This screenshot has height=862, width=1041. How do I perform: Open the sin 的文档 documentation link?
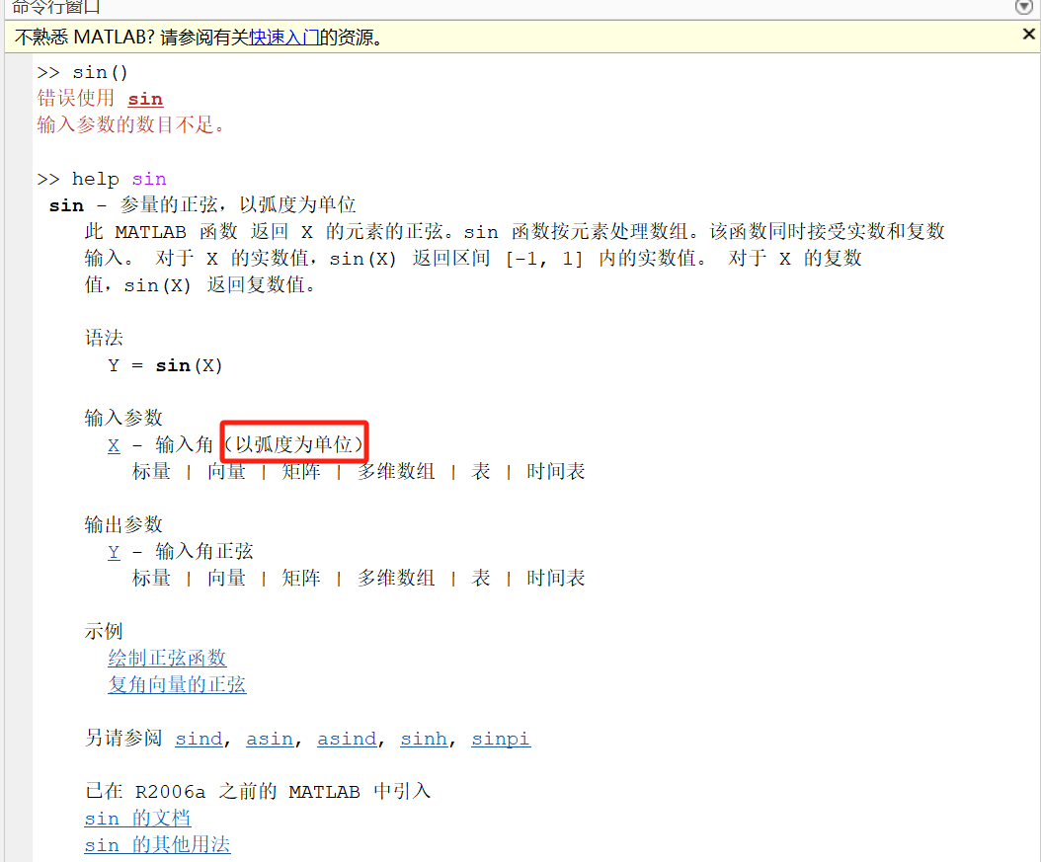(137, 819)
